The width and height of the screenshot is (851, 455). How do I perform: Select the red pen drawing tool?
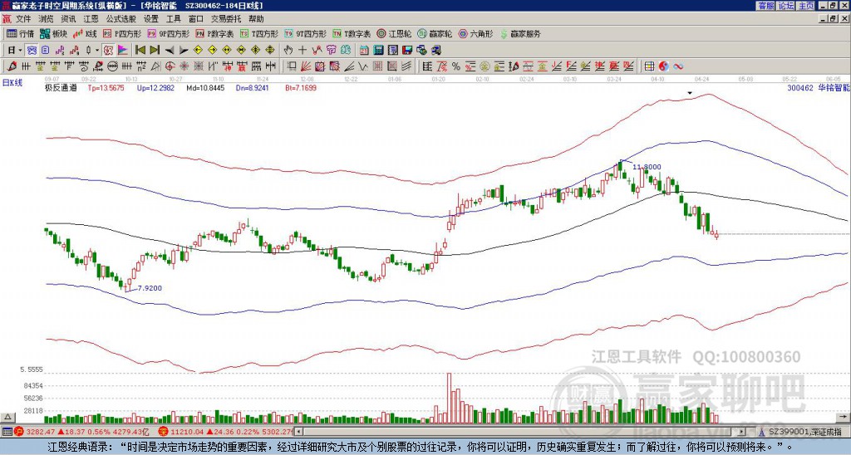(11, 66)
